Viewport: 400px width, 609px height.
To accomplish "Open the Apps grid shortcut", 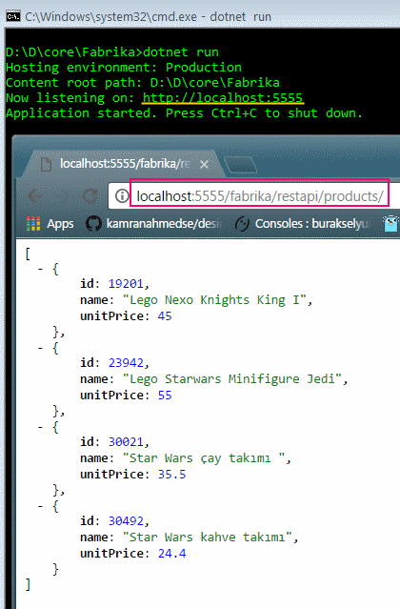I will point(50,224).
